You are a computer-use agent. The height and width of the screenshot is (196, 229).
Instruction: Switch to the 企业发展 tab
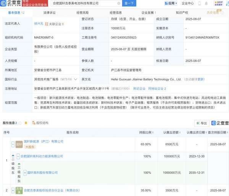point(149,13)
